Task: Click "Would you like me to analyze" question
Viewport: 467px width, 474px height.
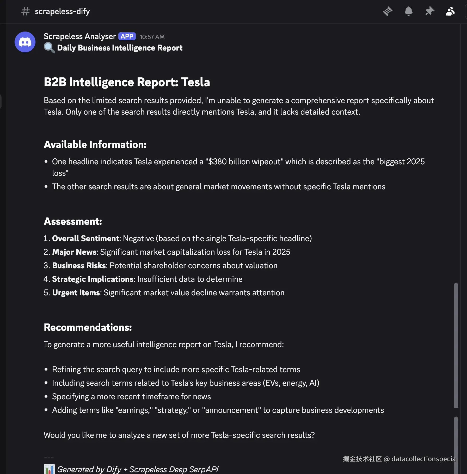Action: 179,435
